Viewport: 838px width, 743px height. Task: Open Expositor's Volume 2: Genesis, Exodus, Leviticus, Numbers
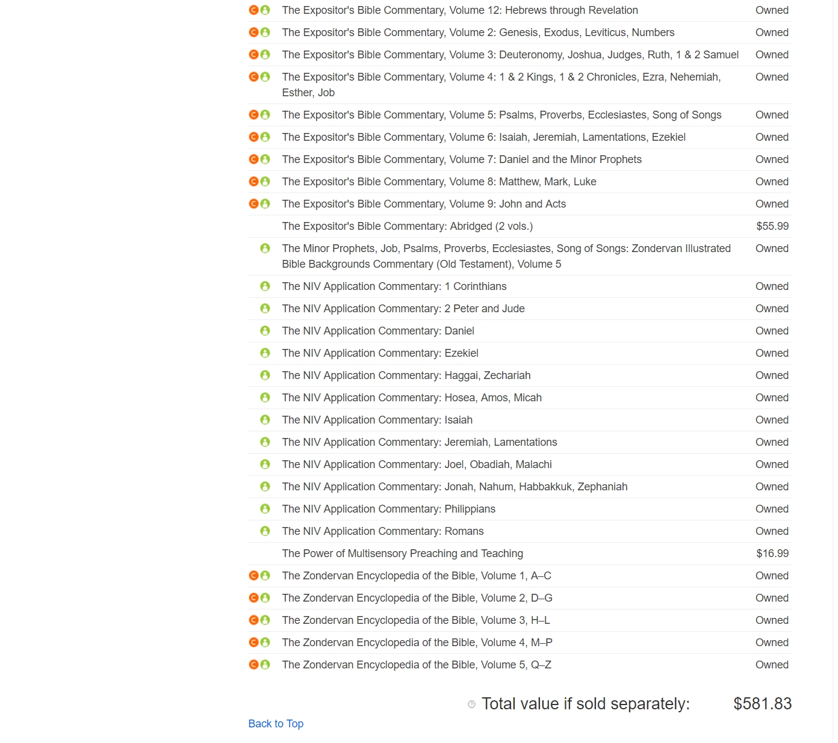pos(478,32)
